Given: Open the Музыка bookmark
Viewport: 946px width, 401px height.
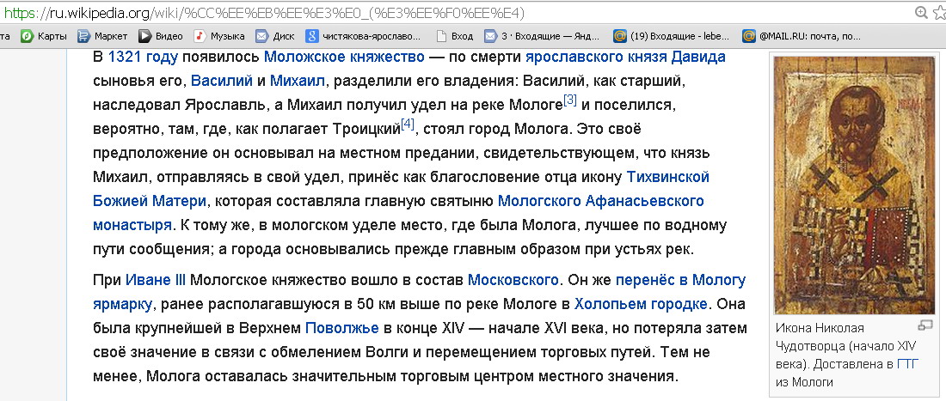Looking at the screenshot, I should pos(219,37).
